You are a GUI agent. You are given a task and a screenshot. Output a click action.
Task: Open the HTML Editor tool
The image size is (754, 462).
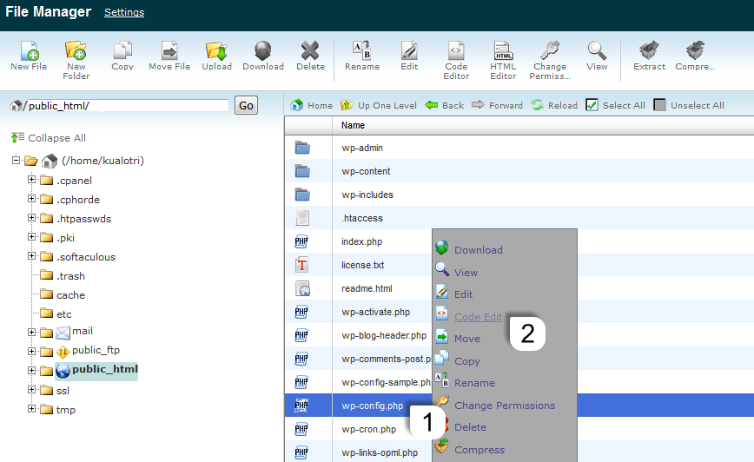click(503, 52)
